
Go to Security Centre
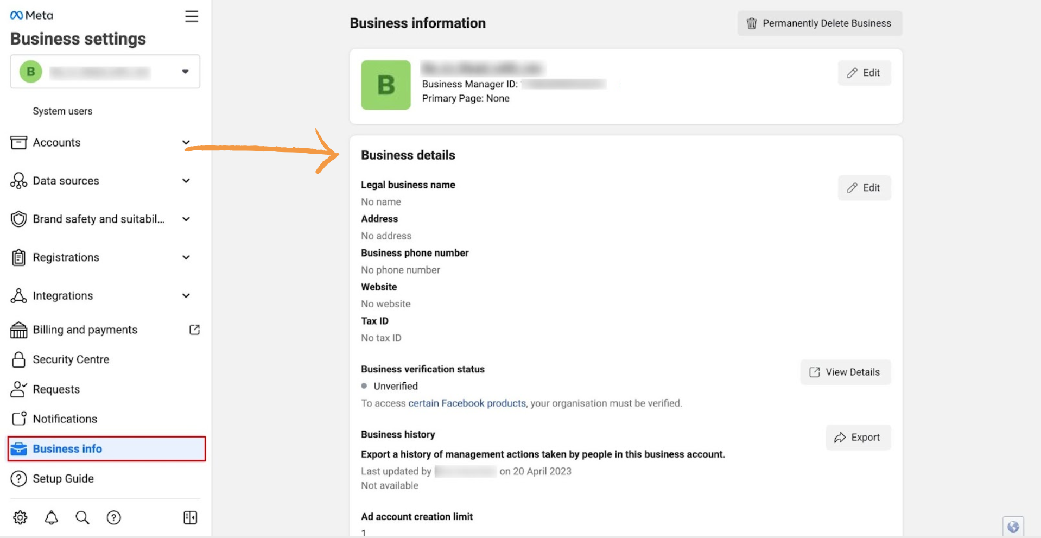click(x=71, y=359)
